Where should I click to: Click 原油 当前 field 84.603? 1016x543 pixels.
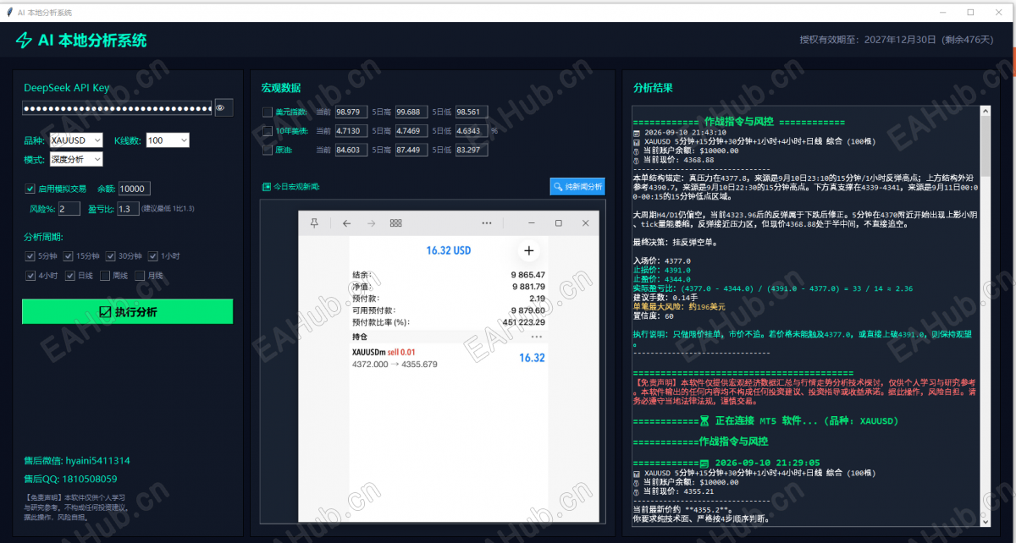351,150
